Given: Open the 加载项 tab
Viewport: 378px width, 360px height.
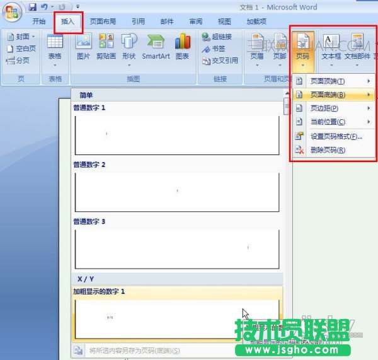Looking at the screenshot, I should point(256,21).
